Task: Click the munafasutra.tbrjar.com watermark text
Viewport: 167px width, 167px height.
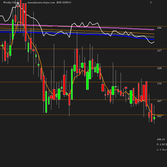Action: pyautogui.click(x=41, y=3)
